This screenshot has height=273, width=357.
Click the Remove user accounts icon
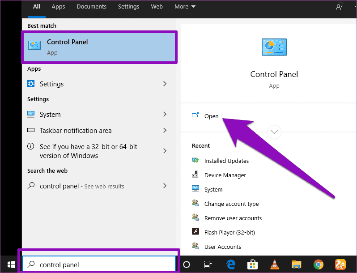tap(195, 217)
